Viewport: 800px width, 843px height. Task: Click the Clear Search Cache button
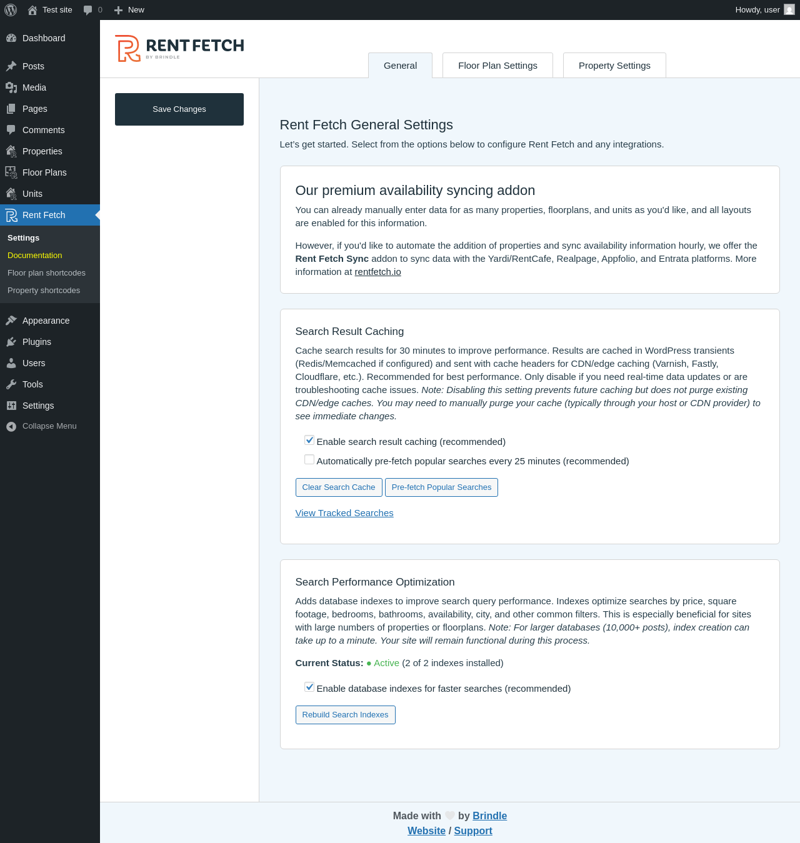click(339, 487)
